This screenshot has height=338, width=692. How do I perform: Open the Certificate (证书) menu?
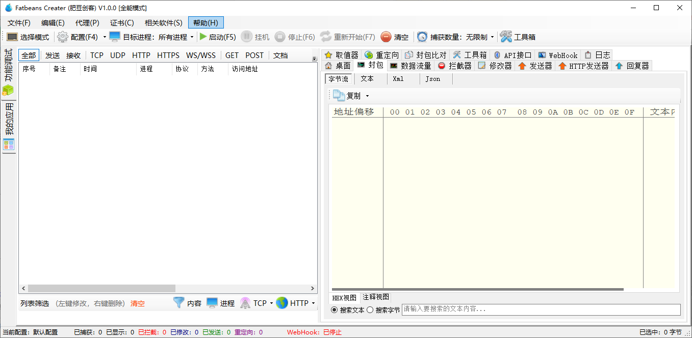122,23
